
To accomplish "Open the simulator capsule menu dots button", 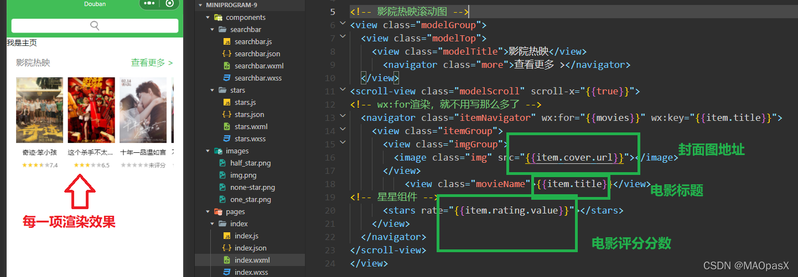I will click(150, 3).
